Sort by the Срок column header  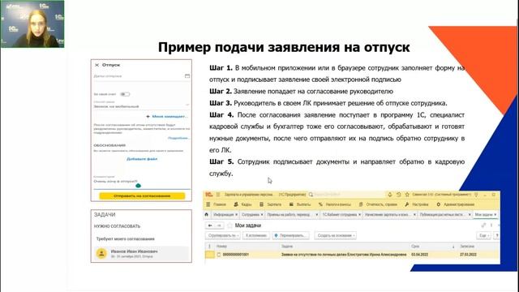click(433, 247)
